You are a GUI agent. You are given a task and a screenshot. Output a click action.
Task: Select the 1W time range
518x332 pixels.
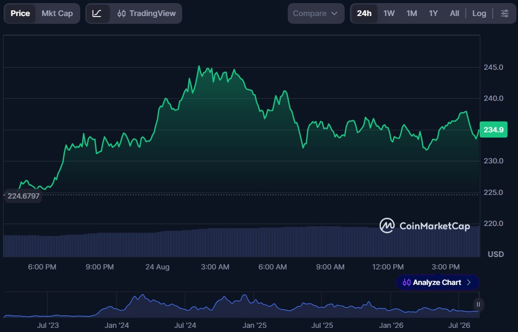[389, 13]
